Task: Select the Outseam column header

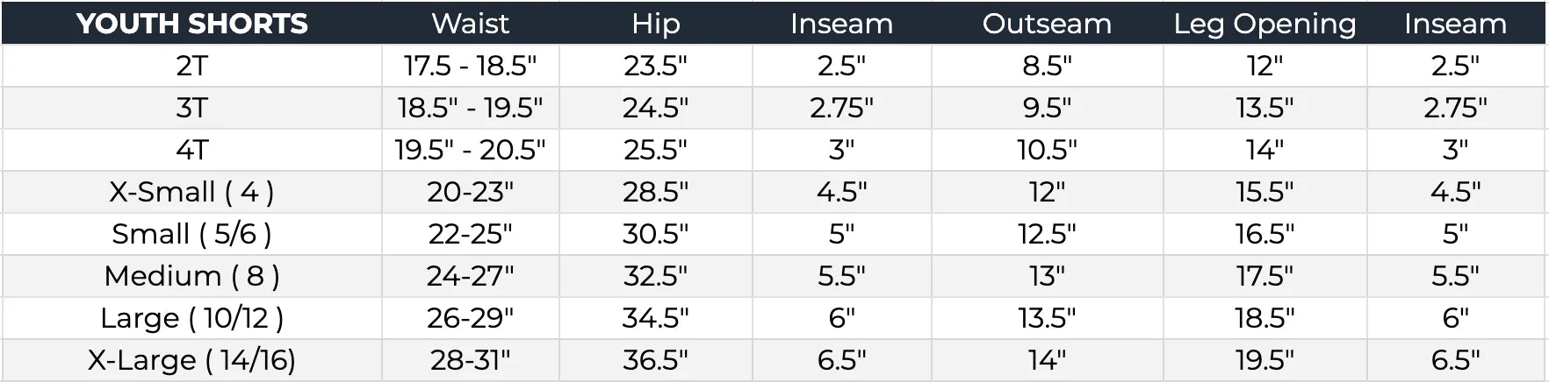Action: (1047, 24)
